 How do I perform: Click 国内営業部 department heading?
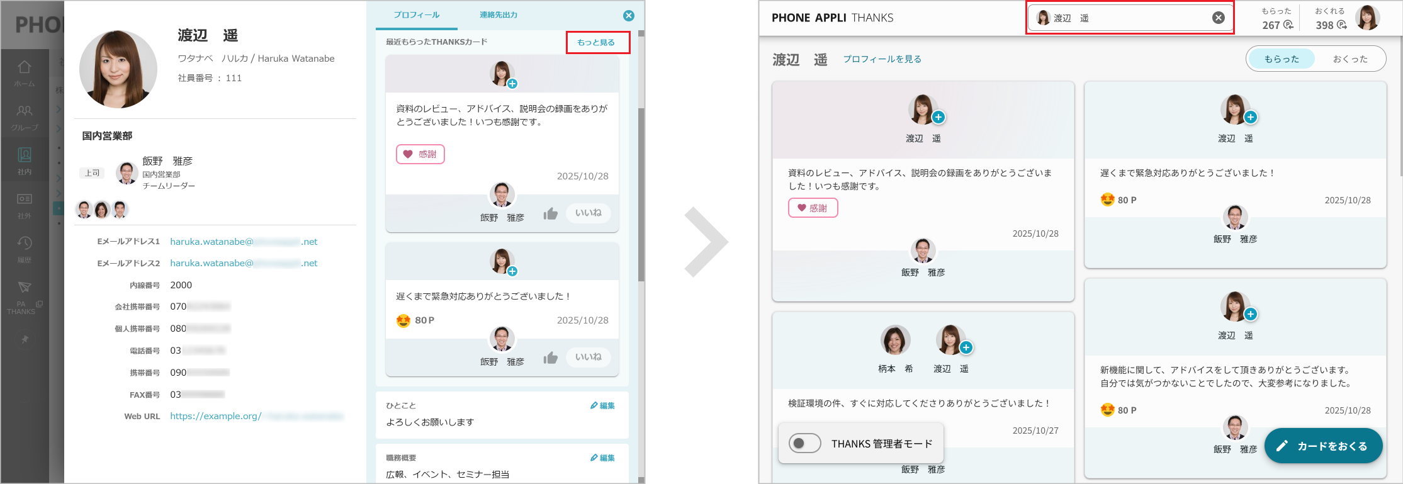107,136
